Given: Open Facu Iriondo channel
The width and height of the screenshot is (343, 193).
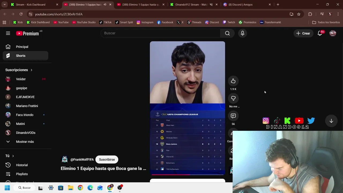Looking at the screenshot, I should point(25,115).
